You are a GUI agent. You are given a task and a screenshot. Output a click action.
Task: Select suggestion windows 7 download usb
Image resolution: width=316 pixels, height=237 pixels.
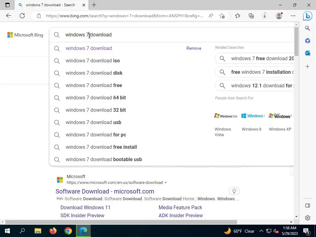coord(93,122)
